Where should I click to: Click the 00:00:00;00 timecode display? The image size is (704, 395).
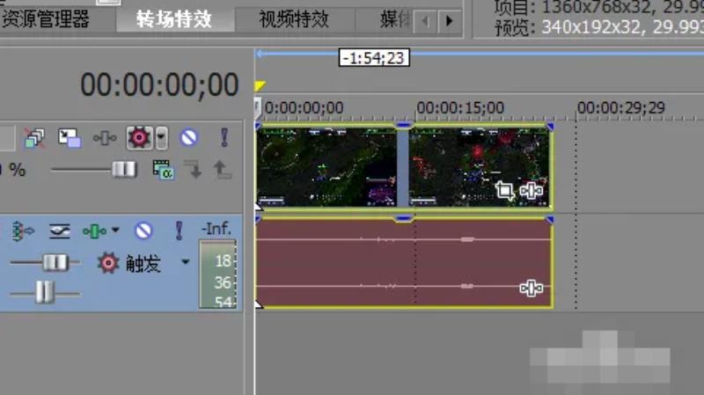point(159,84)
